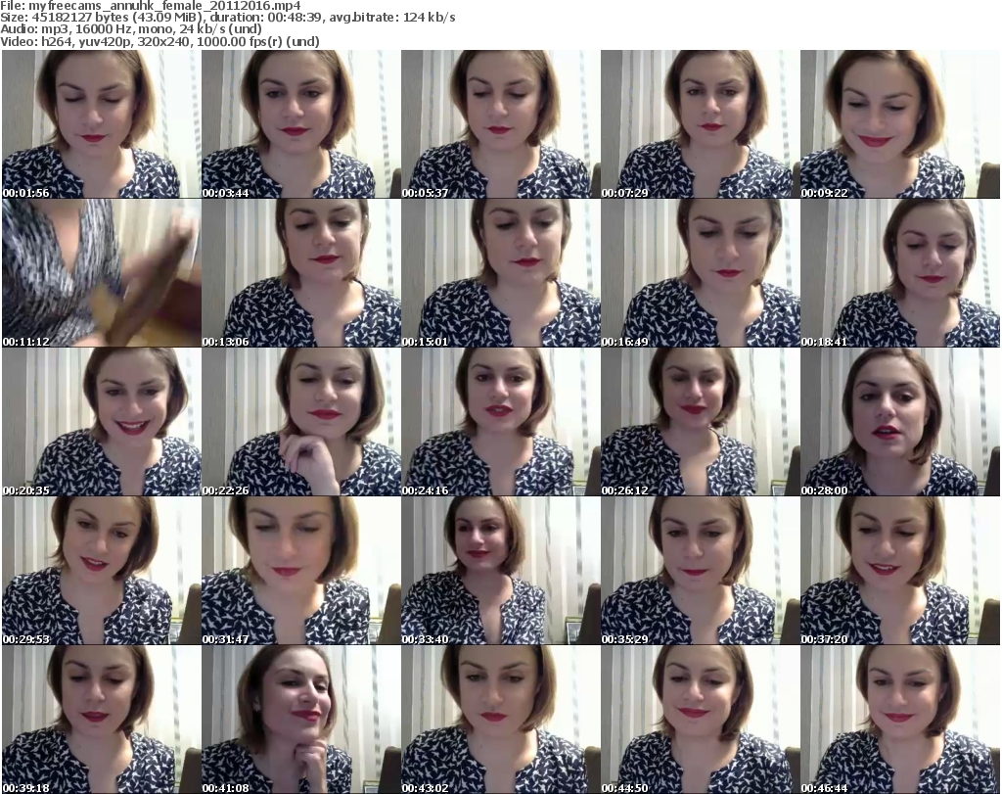
Task: Click the frame at 00:28:00
Action: click(x=900, y=422)
